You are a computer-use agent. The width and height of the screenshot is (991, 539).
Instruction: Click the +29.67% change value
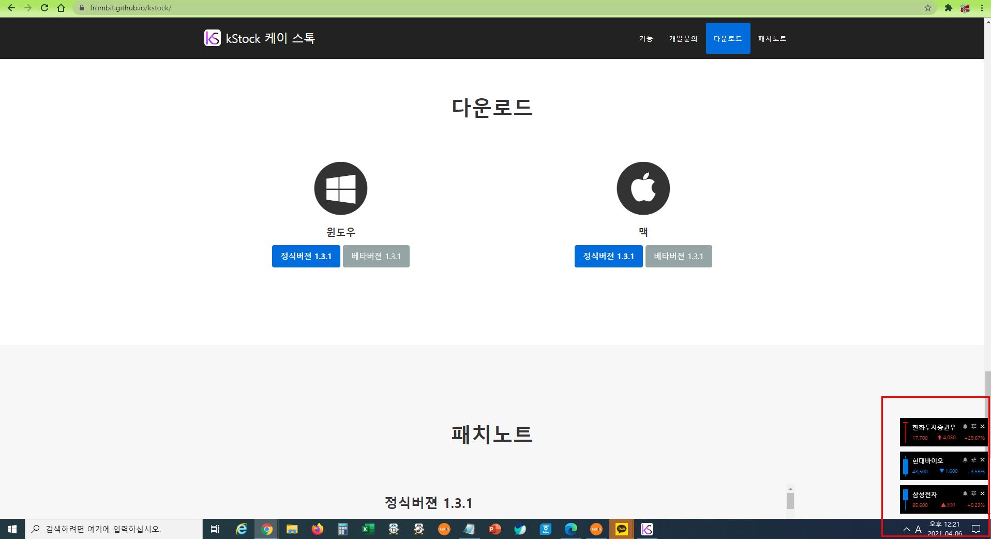coord(974,438)
